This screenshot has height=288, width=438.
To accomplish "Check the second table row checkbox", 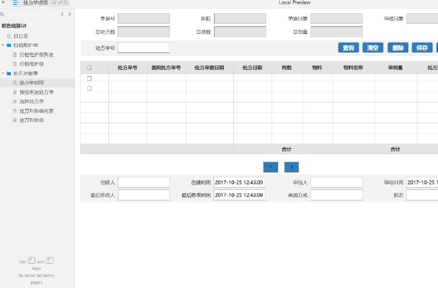I will click(x=89, y=88).
